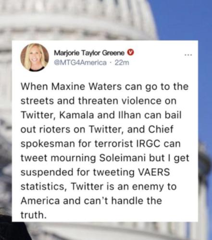This screenshot has height=240, width=212.
Task: Click the word "IRGC" in the post
Action: tap(148, 144)
